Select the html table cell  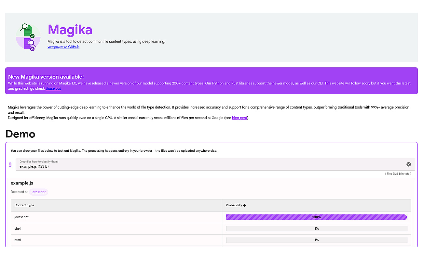[x=116, y=240]
